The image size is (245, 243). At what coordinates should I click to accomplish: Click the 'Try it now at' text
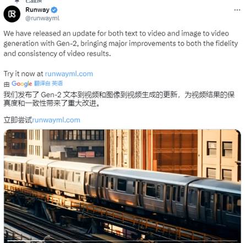coord(23,74)
